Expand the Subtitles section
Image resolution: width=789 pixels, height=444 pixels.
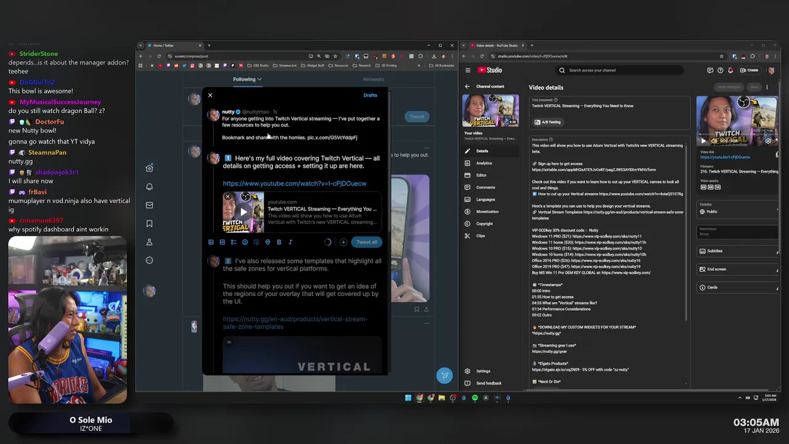coord(738,252)
